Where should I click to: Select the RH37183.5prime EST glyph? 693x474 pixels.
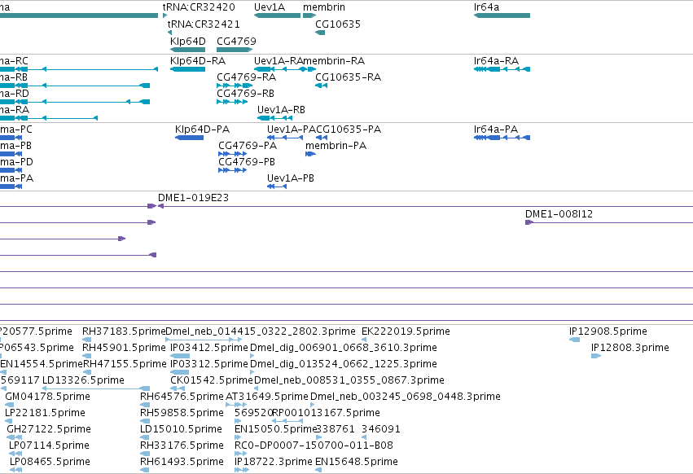click(87, 340)
